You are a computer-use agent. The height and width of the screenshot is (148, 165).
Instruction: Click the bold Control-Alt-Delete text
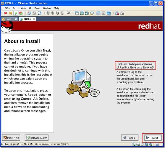click(x=35, y=99)
